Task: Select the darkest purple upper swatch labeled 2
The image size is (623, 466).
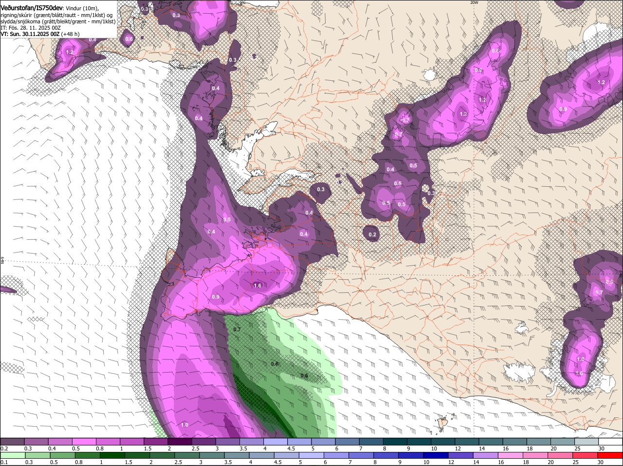Action: click(180, 441)
